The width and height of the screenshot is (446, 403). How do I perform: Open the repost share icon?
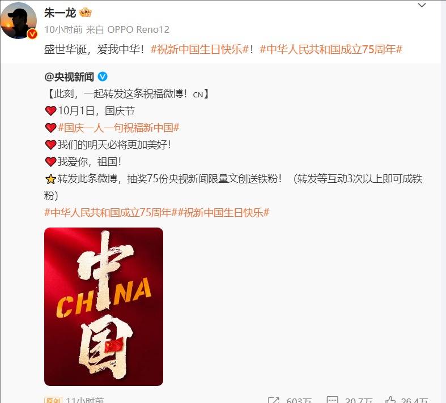[x=274, y=400]
